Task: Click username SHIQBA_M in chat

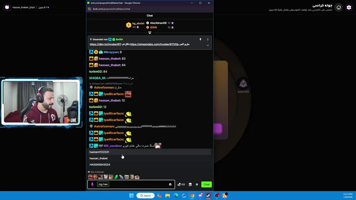Action: tap(97, 78)
